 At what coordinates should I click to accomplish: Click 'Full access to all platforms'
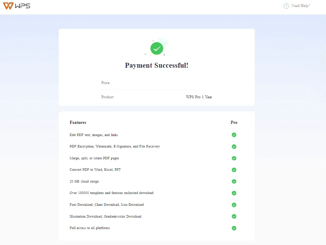[90, 228]
